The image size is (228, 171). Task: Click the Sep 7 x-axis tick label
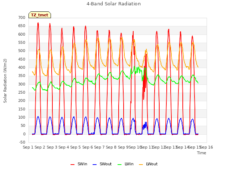tap(99, 147)
